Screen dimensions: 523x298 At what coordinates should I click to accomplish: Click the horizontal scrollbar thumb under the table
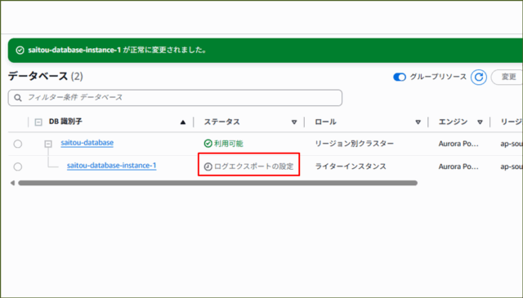coord(217,183)
